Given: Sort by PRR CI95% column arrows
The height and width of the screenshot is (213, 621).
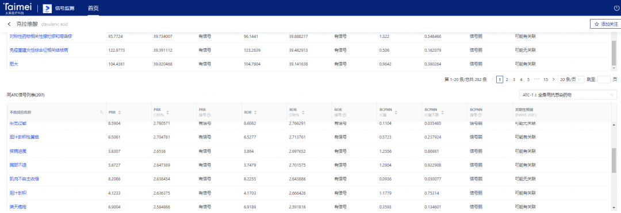Looking at the screenshot, I should 167,113.
